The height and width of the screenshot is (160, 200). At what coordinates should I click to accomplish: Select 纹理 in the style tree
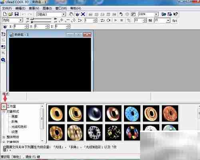pyautogui.click(x=14, y=132)
